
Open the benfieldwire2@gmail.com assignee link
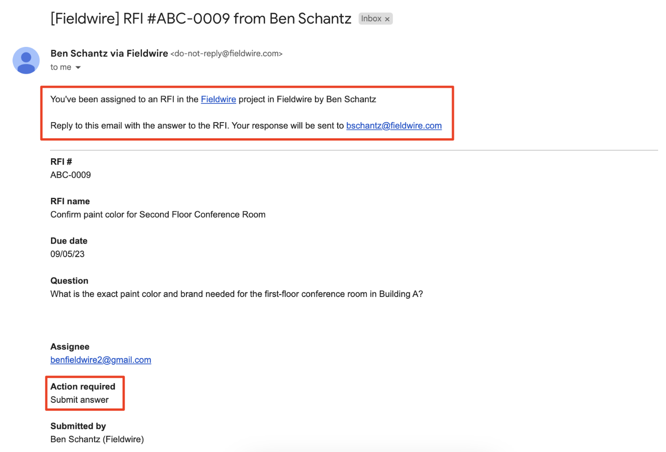pyautogui.click(x=101, y=360)
